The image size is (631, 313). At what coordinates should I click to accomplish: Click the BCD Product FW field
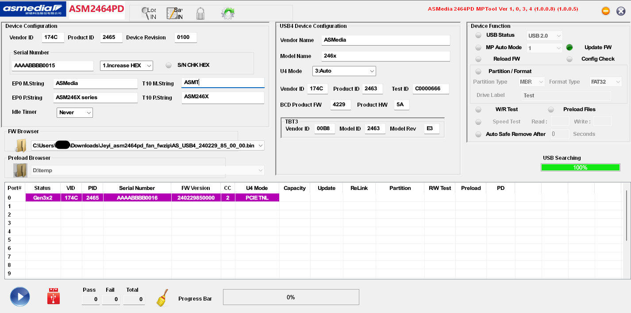(x=340, y=105)
